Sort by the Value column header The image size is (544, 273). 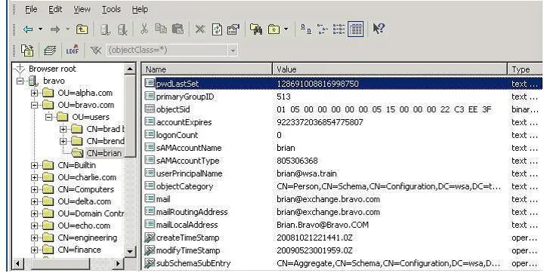[390, 69]
